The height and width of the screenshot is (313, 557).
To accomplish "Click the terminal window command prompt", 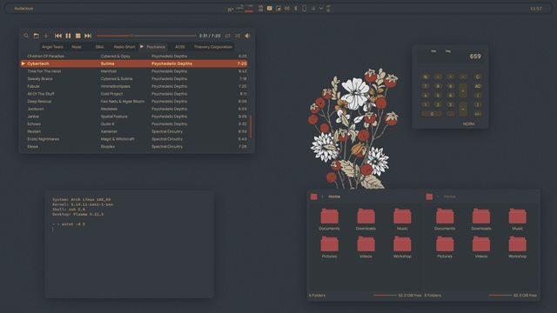I will click(69, 224).
